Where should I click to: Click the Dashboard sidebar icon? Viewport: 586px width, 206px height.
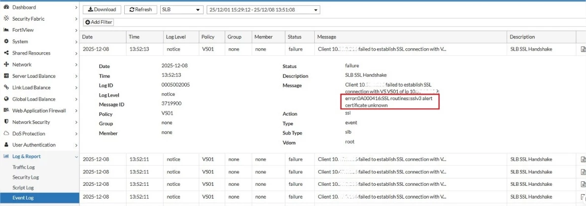point(6,7)
